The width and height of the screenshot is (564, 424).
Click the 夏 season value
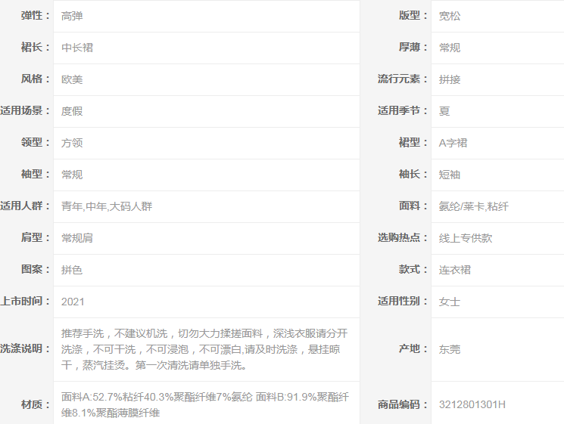tap(444, 111)
